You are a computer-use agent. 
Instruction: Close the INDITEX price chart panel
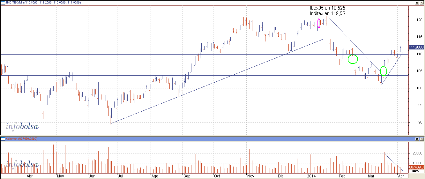tap(421, 3)
